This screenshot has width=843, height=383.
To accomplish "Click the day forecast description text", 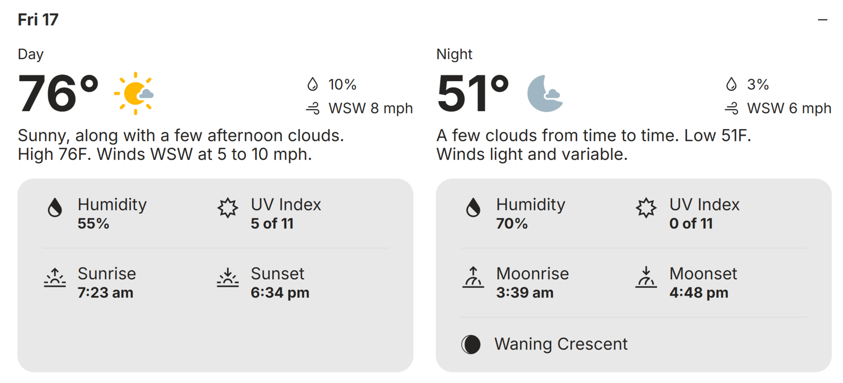I will [x=180, y=145].
